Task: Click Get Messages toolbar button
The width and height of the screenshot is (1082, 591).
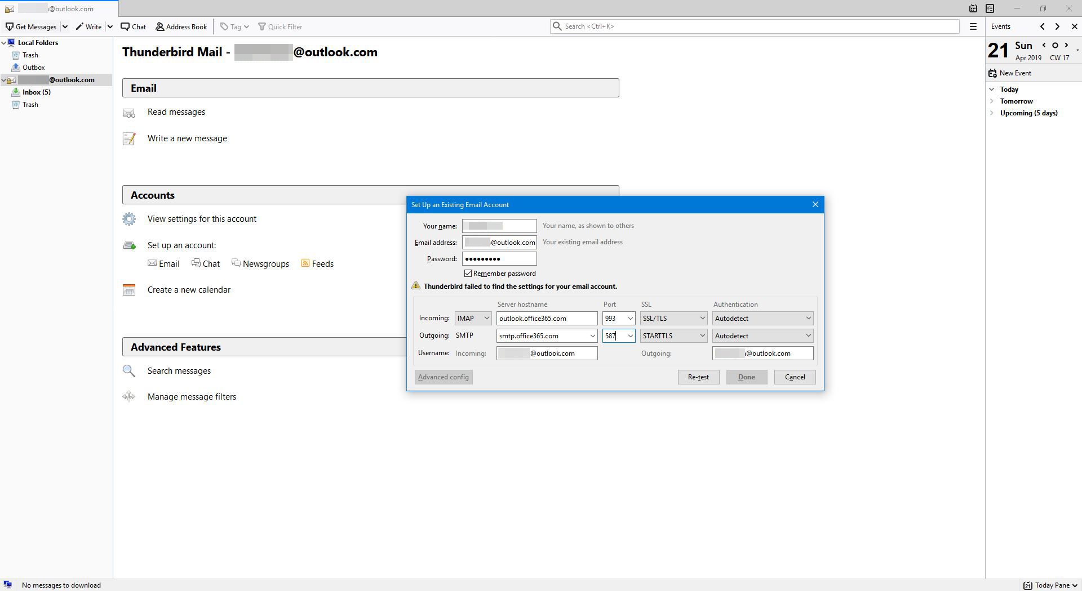Action: click(31, 26)
